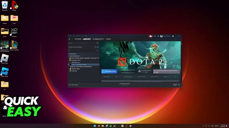Go back with the Steam back arrow
The image size is (229, 128).
(x=69, y=39)
